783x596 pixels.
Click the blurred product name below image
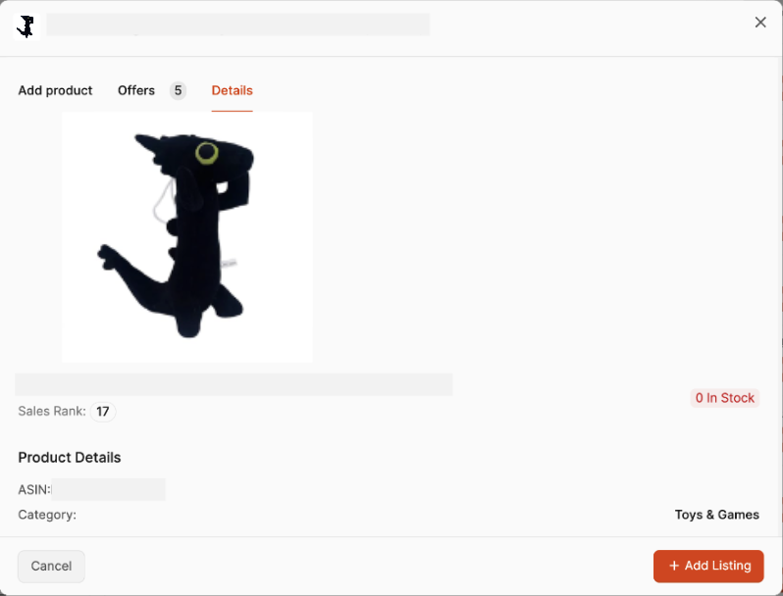tap(234, 384)
